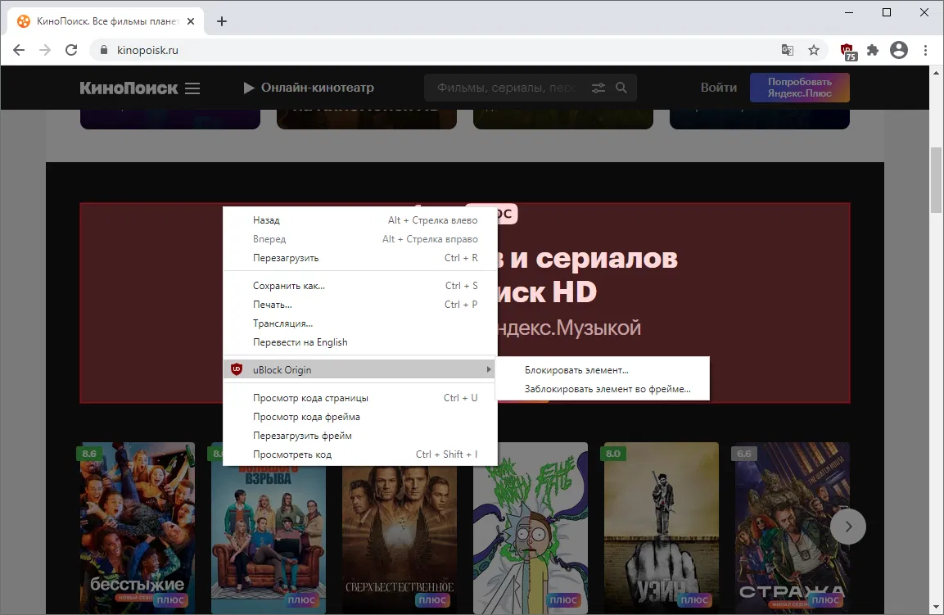Click the magnifier search icon
944x615 pixels.
(621, 88)
